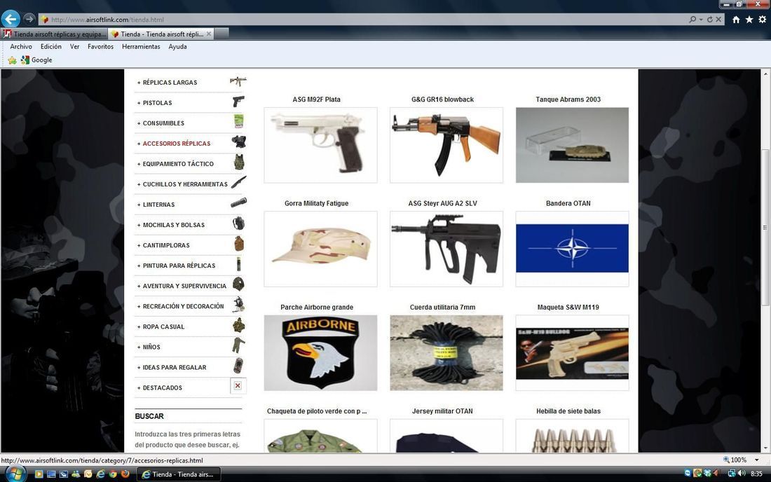This screenshot has width=771, height=482.
Task: Click the broken image icon beside Destacados
Action: click(x=238, y=386)
